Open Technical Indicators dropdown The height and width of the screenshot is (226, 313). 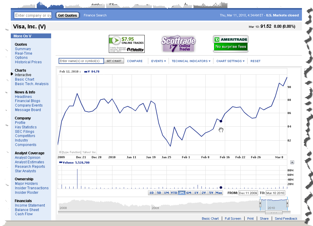(x=191, y=61)
